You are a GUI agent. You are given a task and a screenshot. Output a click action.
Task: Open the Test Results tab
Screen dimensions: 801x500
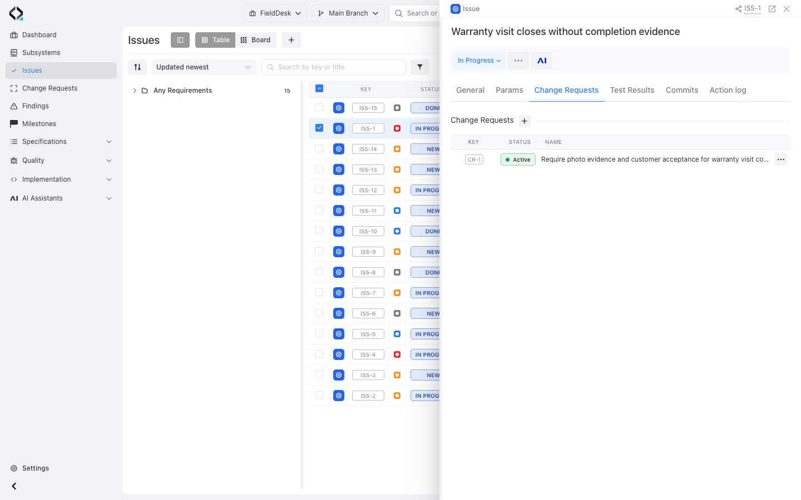[x=632, y=90]
